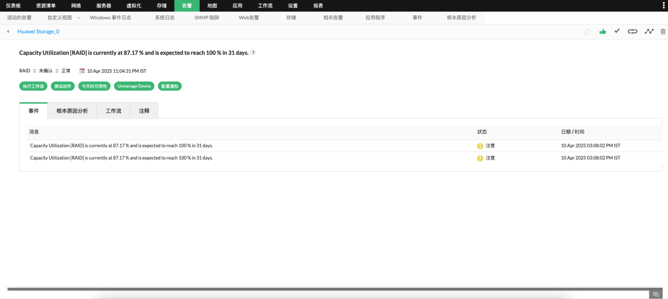Click the loop arrows icon in alarm toolbar
The height and width of the screenshot is (299, 668).
(x=633, y=32)
